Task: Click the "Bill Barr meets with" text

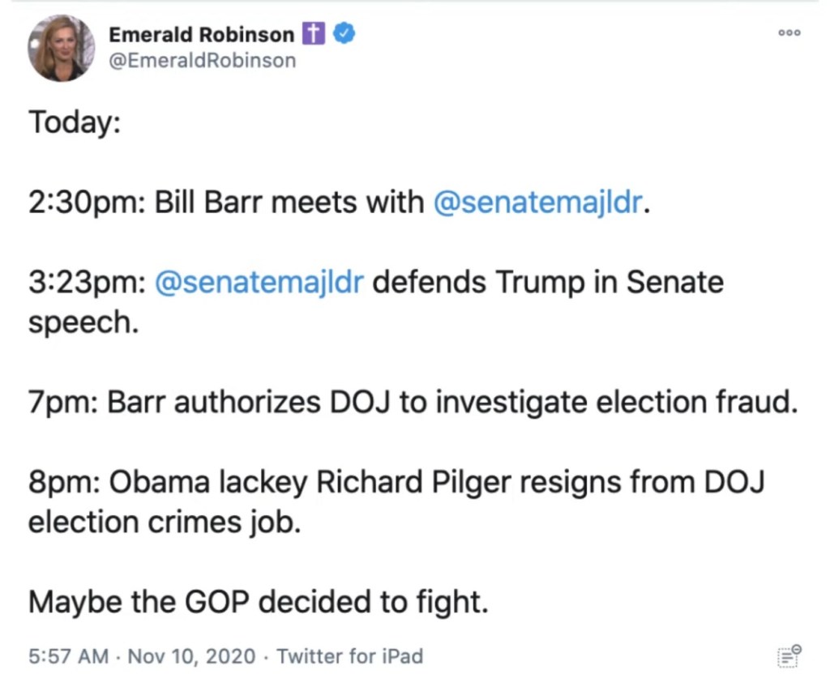Action: coord(289,203)
